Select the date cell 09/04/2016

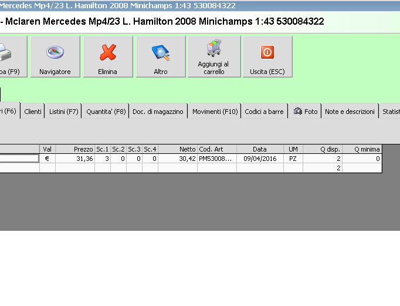pyautogui.click(x=260, y=159)
